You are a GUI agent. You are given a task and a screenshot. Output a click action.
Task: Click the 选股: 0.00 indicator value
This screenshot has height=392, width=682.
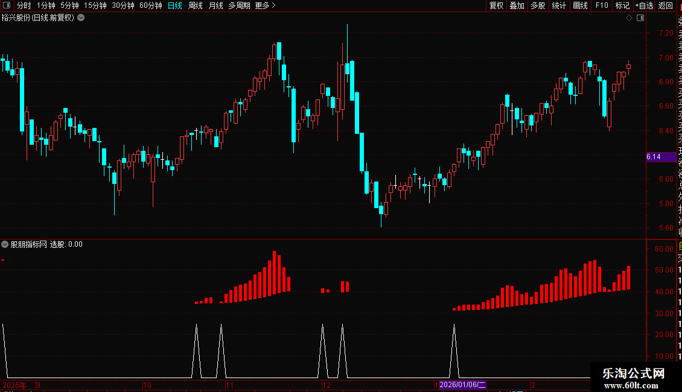pyautogui.click(x=66, y=244)
